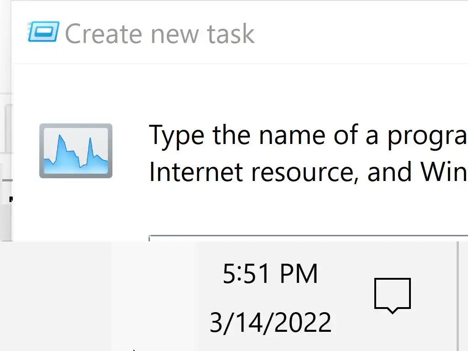Image resolution: width=468 pixels, height=351 pixels.
Task: Click the empty title bar right of 'Create new task'
Action: 361,33
